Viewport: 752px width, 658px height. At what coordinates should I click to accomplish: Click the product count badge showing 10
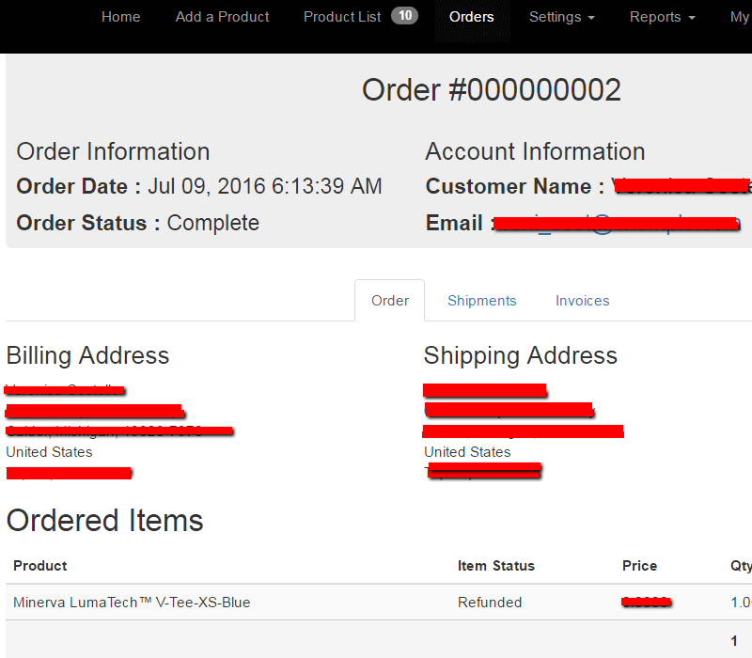[x=404, y=16]
